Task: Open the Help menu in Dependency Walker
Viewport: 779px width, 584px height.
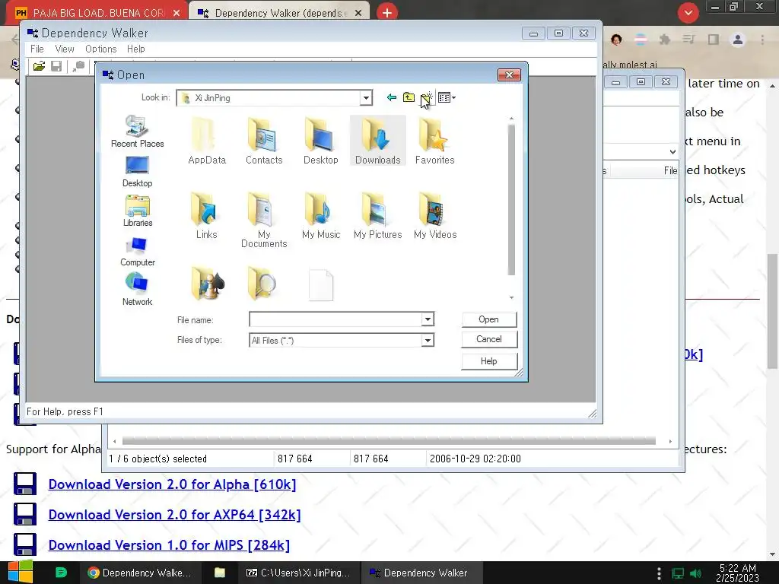Action: [135, 49]
